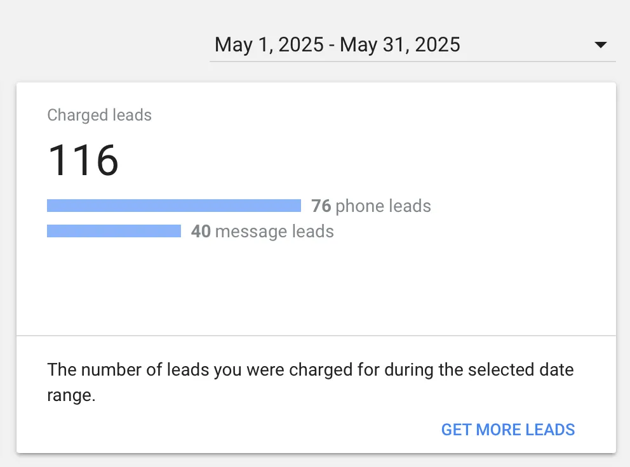Click the Charged leads card title
The image size is (630, 467).
[99, 115]
